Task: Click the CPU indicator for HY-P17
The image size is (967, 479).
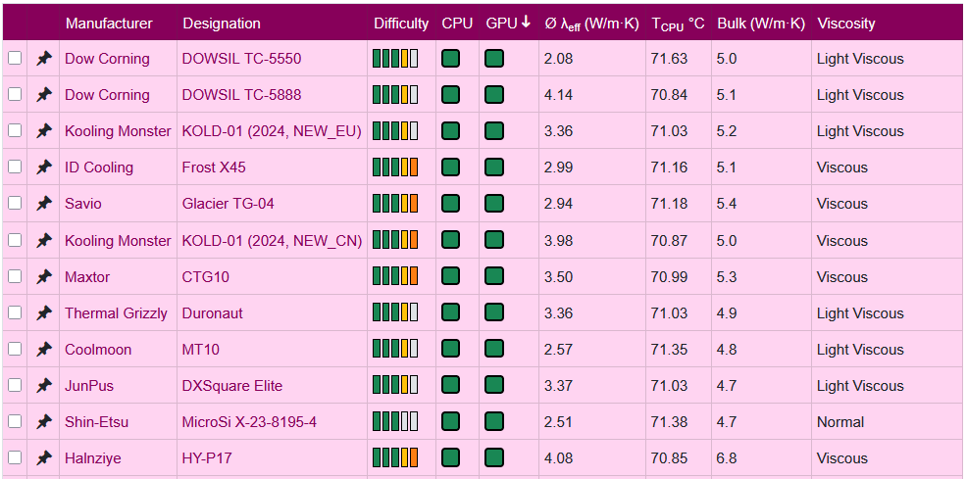Action: pos(451,458)
